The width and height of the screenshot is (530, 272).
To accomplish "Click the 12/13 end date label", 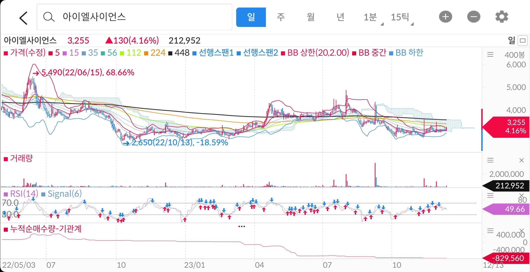I will tap(493, 265).
